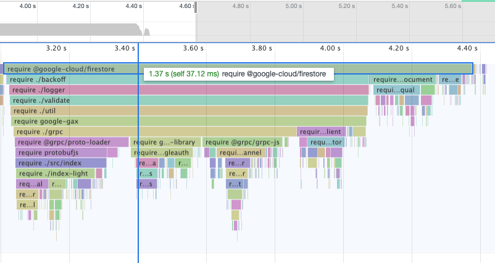
Task: Select the require ./index-light bar
Action: [56, 173]
